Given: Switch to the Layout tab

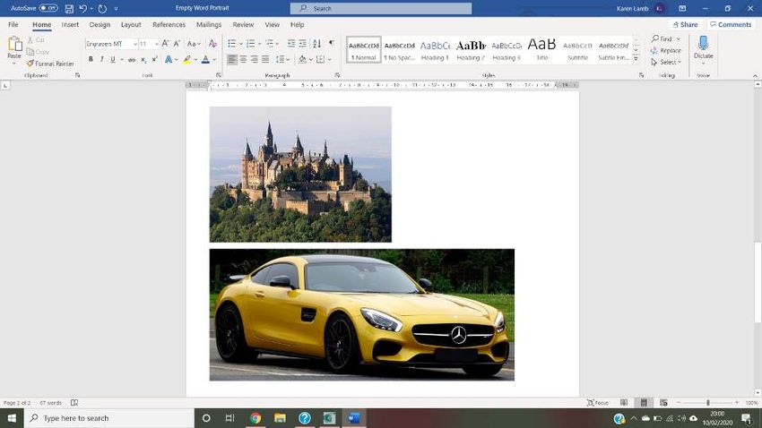Looking at the screenshot, I should [x=131, y=24].
